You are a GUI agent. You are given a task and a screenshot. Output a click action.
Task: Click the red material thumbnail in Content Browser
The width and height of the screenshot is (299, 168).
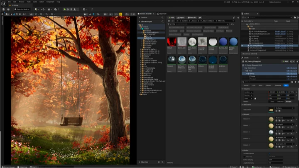pos(172,42)
